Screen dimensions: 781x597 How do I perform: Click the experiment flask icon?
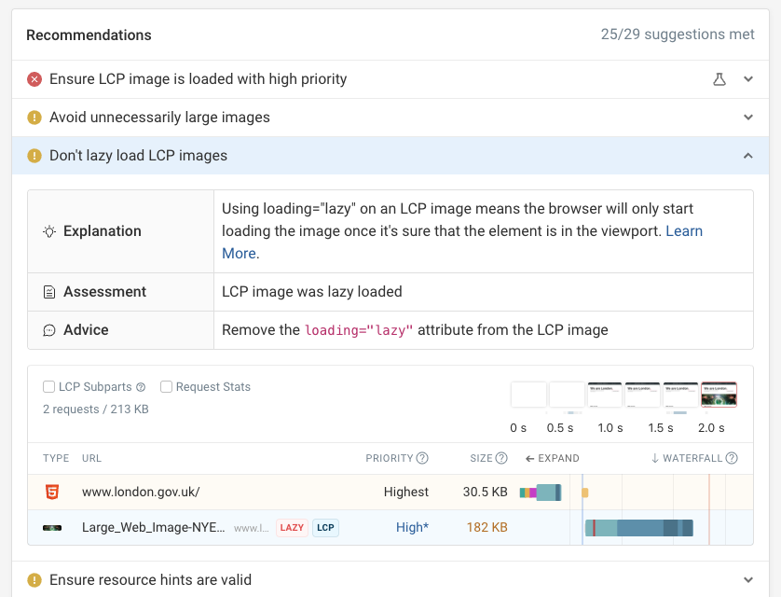[x=719, y=79]
